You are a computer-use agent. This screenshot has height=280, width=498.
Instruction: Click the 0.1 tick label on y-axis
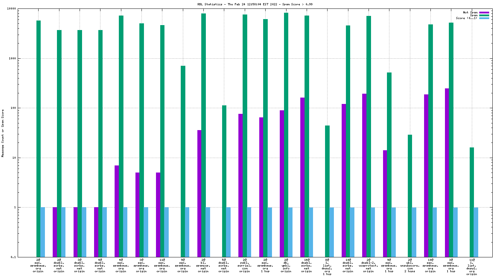(13, 257)
